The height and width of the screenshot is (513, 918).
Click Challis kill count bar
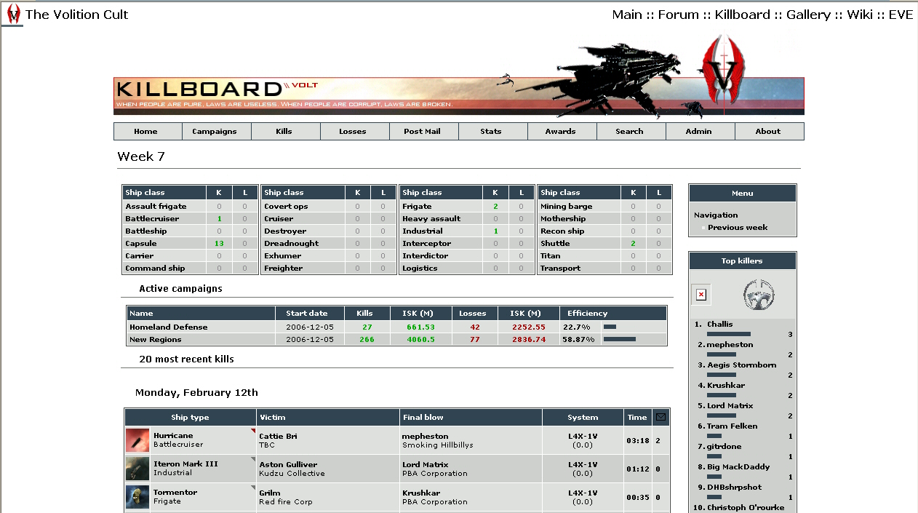click(x=729, y=335)
